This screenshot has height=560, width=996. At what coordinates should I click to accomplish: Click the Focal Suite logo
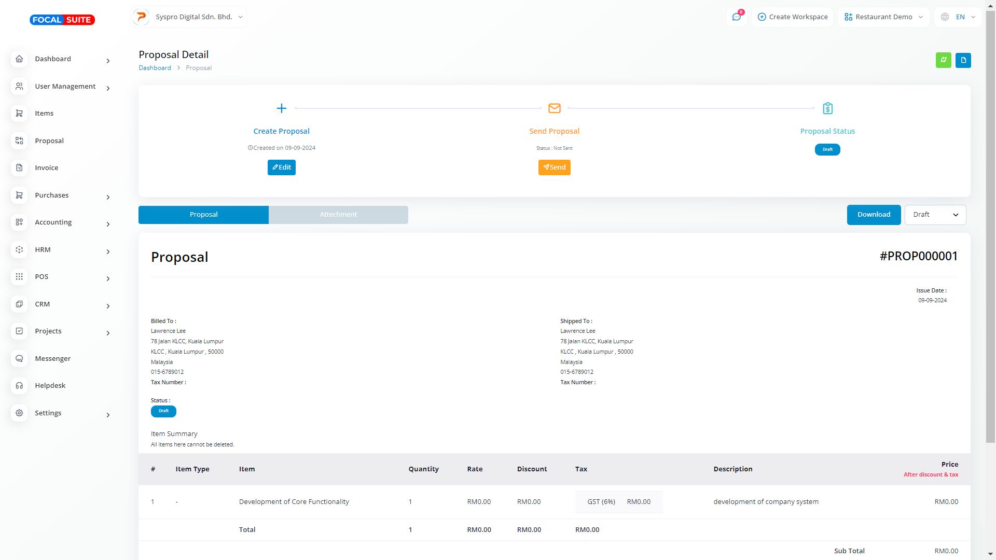click(62, 20)
